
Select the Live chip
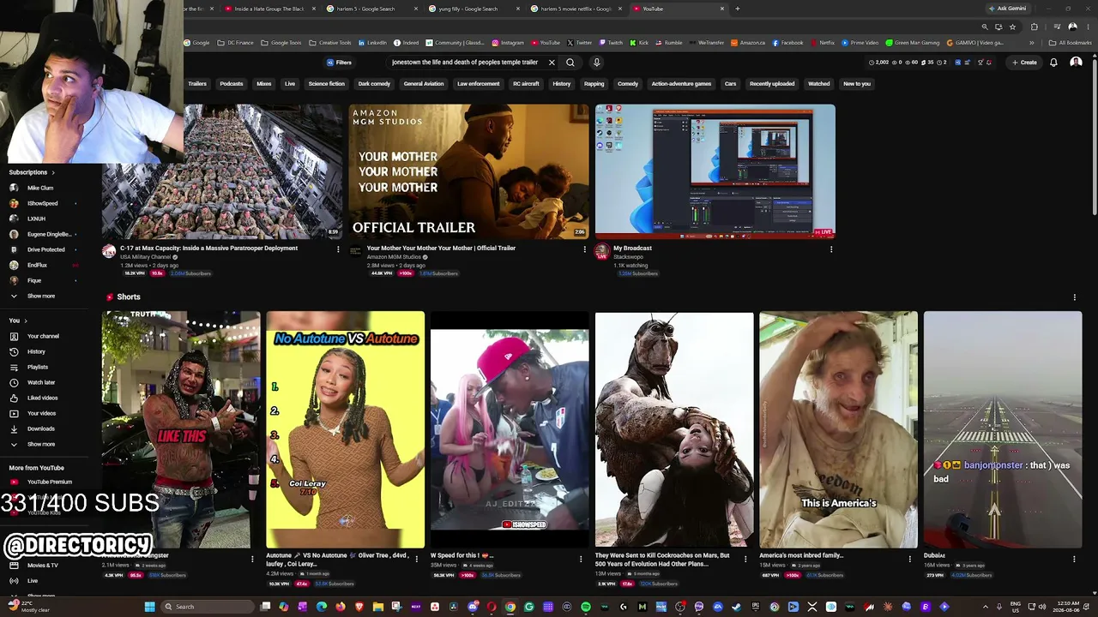[x=290, y=84]
